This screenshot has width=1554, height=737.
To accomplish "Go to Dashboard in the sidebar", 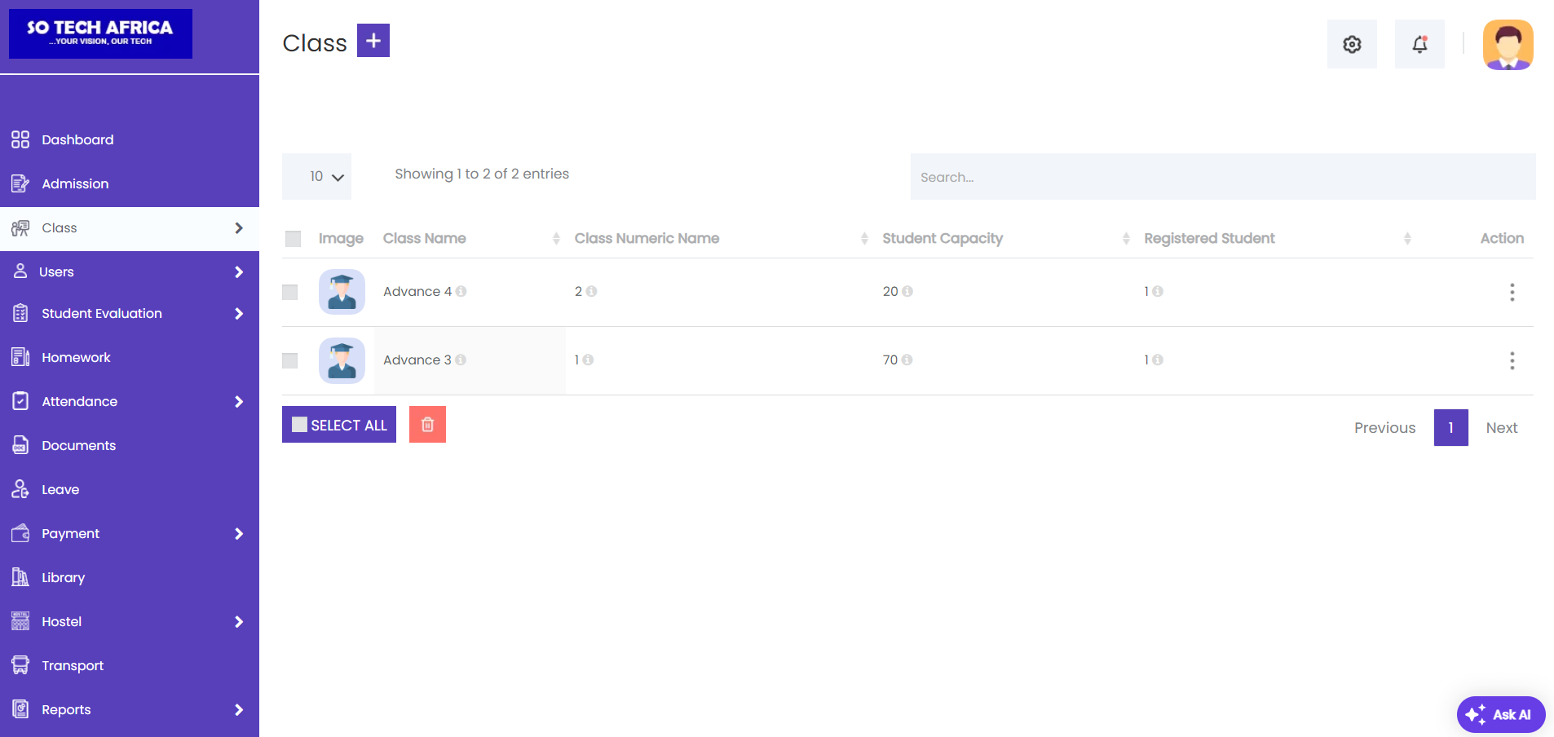I will [x=77, y=140].
